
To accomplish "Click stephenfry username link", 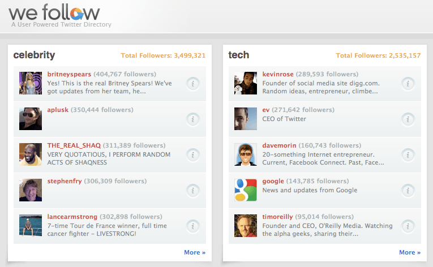I will (x=65, y=181).
